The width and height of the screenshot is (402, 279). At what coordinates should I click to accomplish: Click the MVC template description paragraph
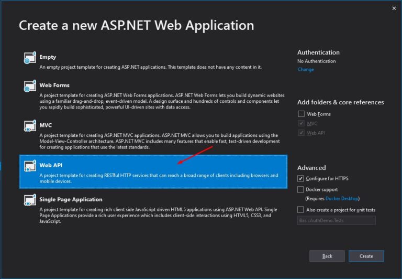point(160,141)
